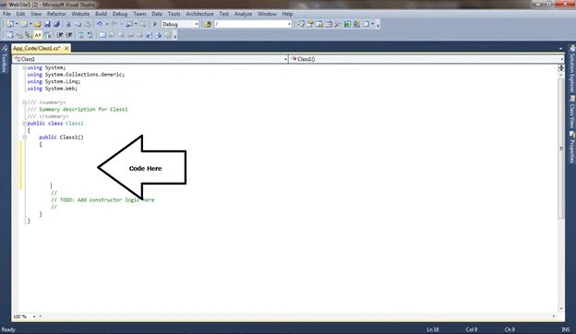Click the vertical scrollbar of the editor
Viewport: 576px width, 334px height.
(x=561, y=149)
